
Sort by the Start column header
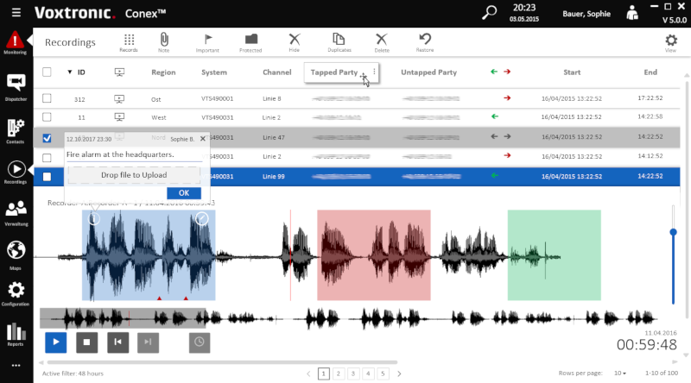click(x=572, y=72)
